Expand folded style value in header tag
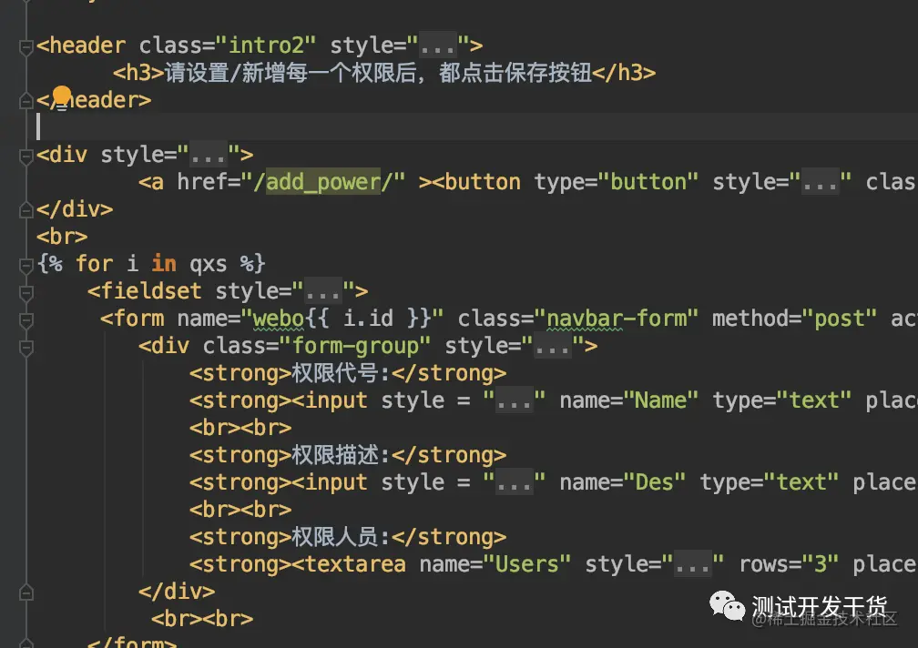The height and width of the screenshot is (648, 918). [438, 46]
